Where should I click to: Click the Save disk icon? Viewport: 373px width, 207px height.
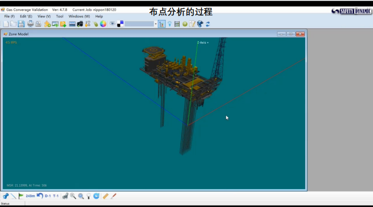click(21, 24)
